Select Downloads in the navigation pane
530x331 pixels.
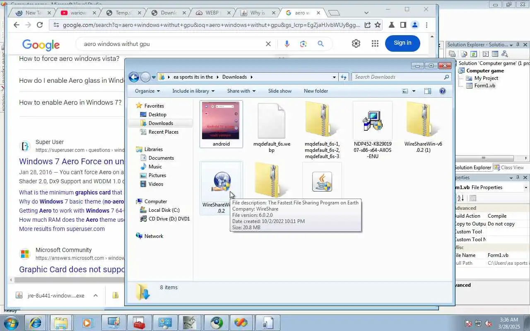coord(161,123)
